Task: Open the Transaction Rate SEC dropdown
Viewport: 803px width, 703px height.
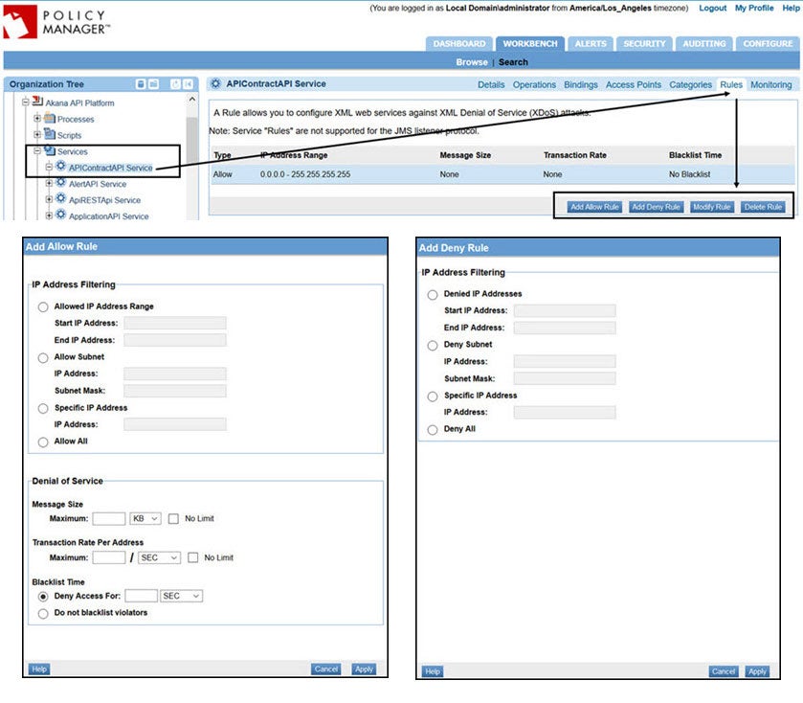Action: (x=159, y=557)
